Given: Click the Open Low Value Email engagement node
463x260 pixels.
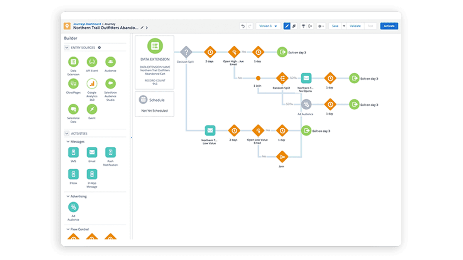Looking at the screenshot, I should click(x=258, y=131).
